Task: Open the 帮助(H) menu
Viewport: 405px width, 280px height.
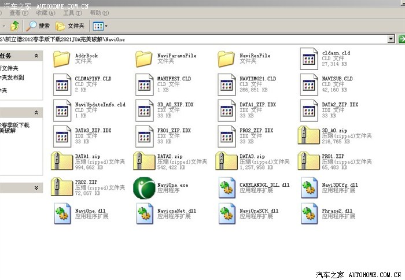Action: [98, 13]
